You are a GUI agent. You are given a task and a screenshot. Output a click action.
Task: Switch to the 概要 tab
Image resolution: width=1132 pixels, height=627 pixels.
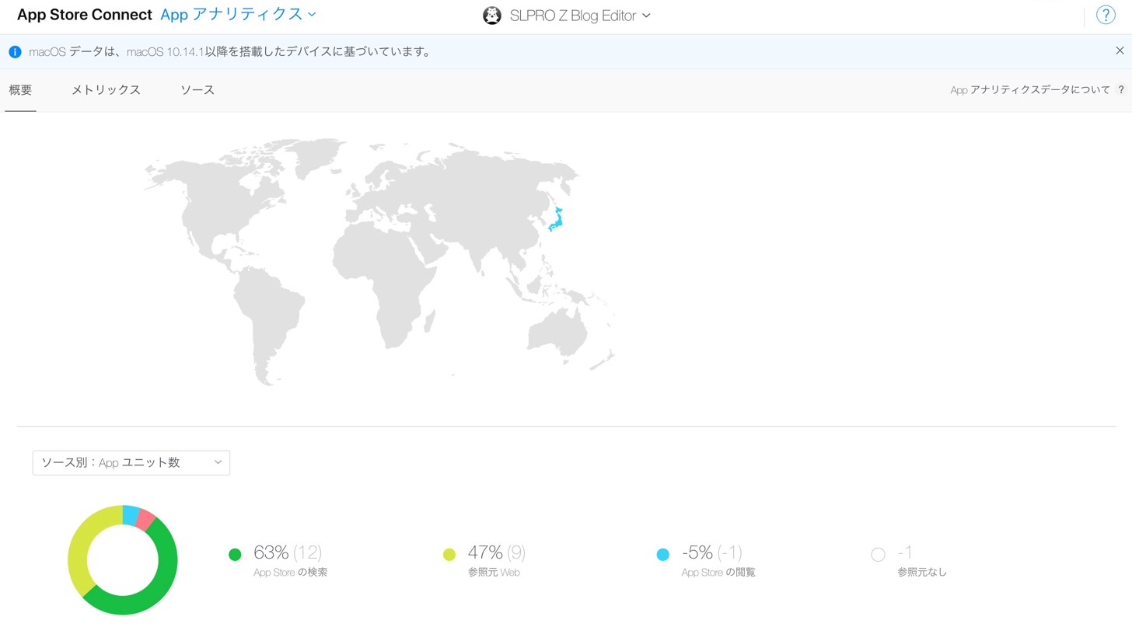20,90
